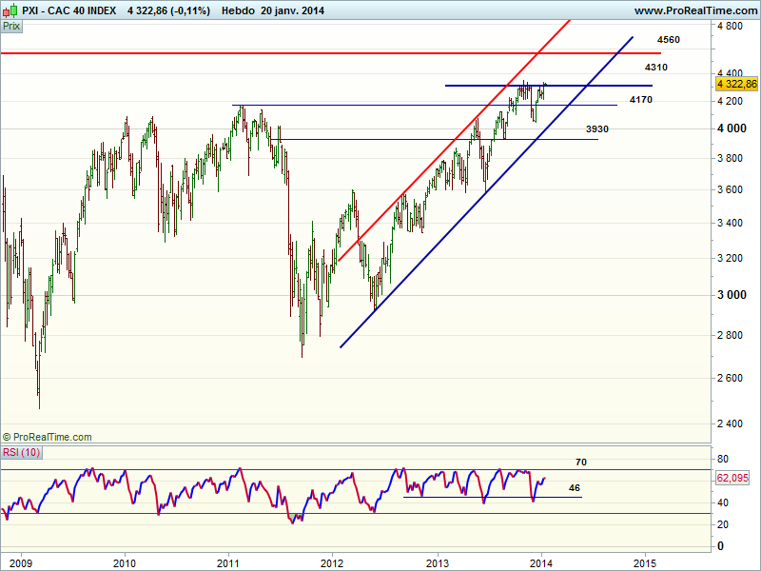This screenshot has width=761, height=571.
Task: Select the 3930 support label
Action: [597, 128]
